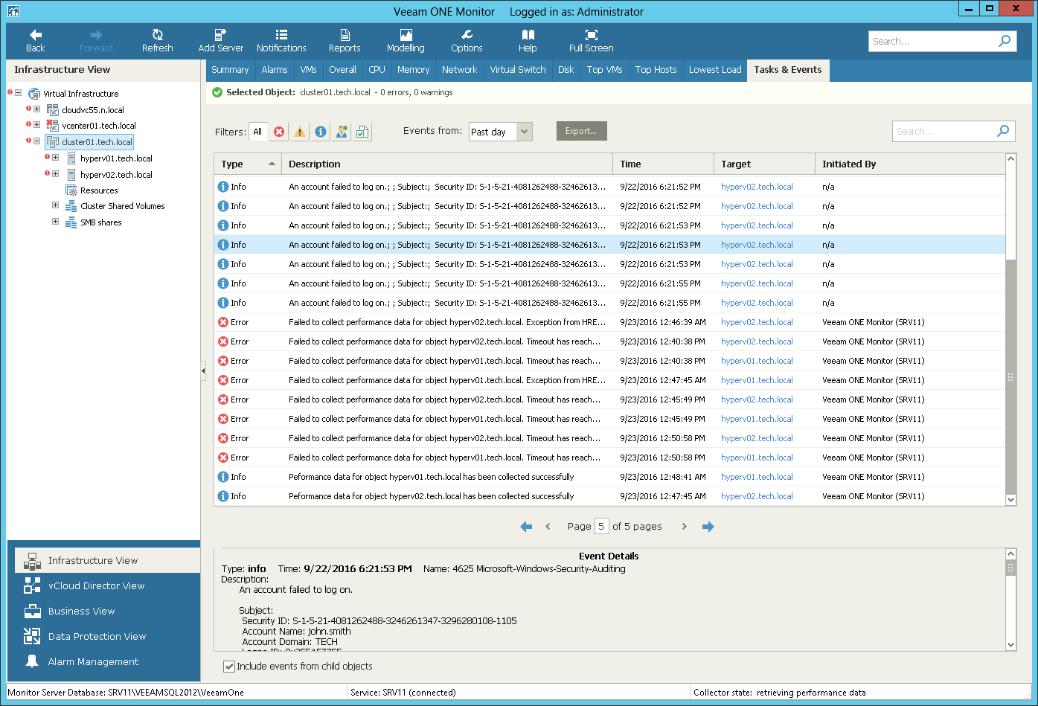Select Performance data collected hyperv02 row
1038x706 pixels.
click(x=609, y=496)
